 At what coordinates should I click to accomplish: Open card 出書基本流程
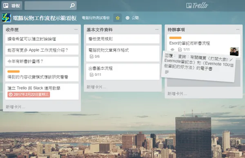(123, 72)
